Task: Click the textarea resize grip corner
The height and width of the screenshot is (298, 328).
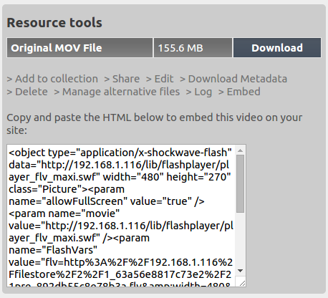Action: click(x=242, y=283)
